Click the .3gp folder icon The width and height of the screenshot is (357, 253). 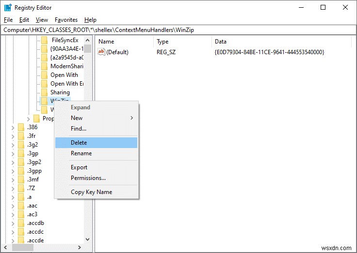(21, 153)
